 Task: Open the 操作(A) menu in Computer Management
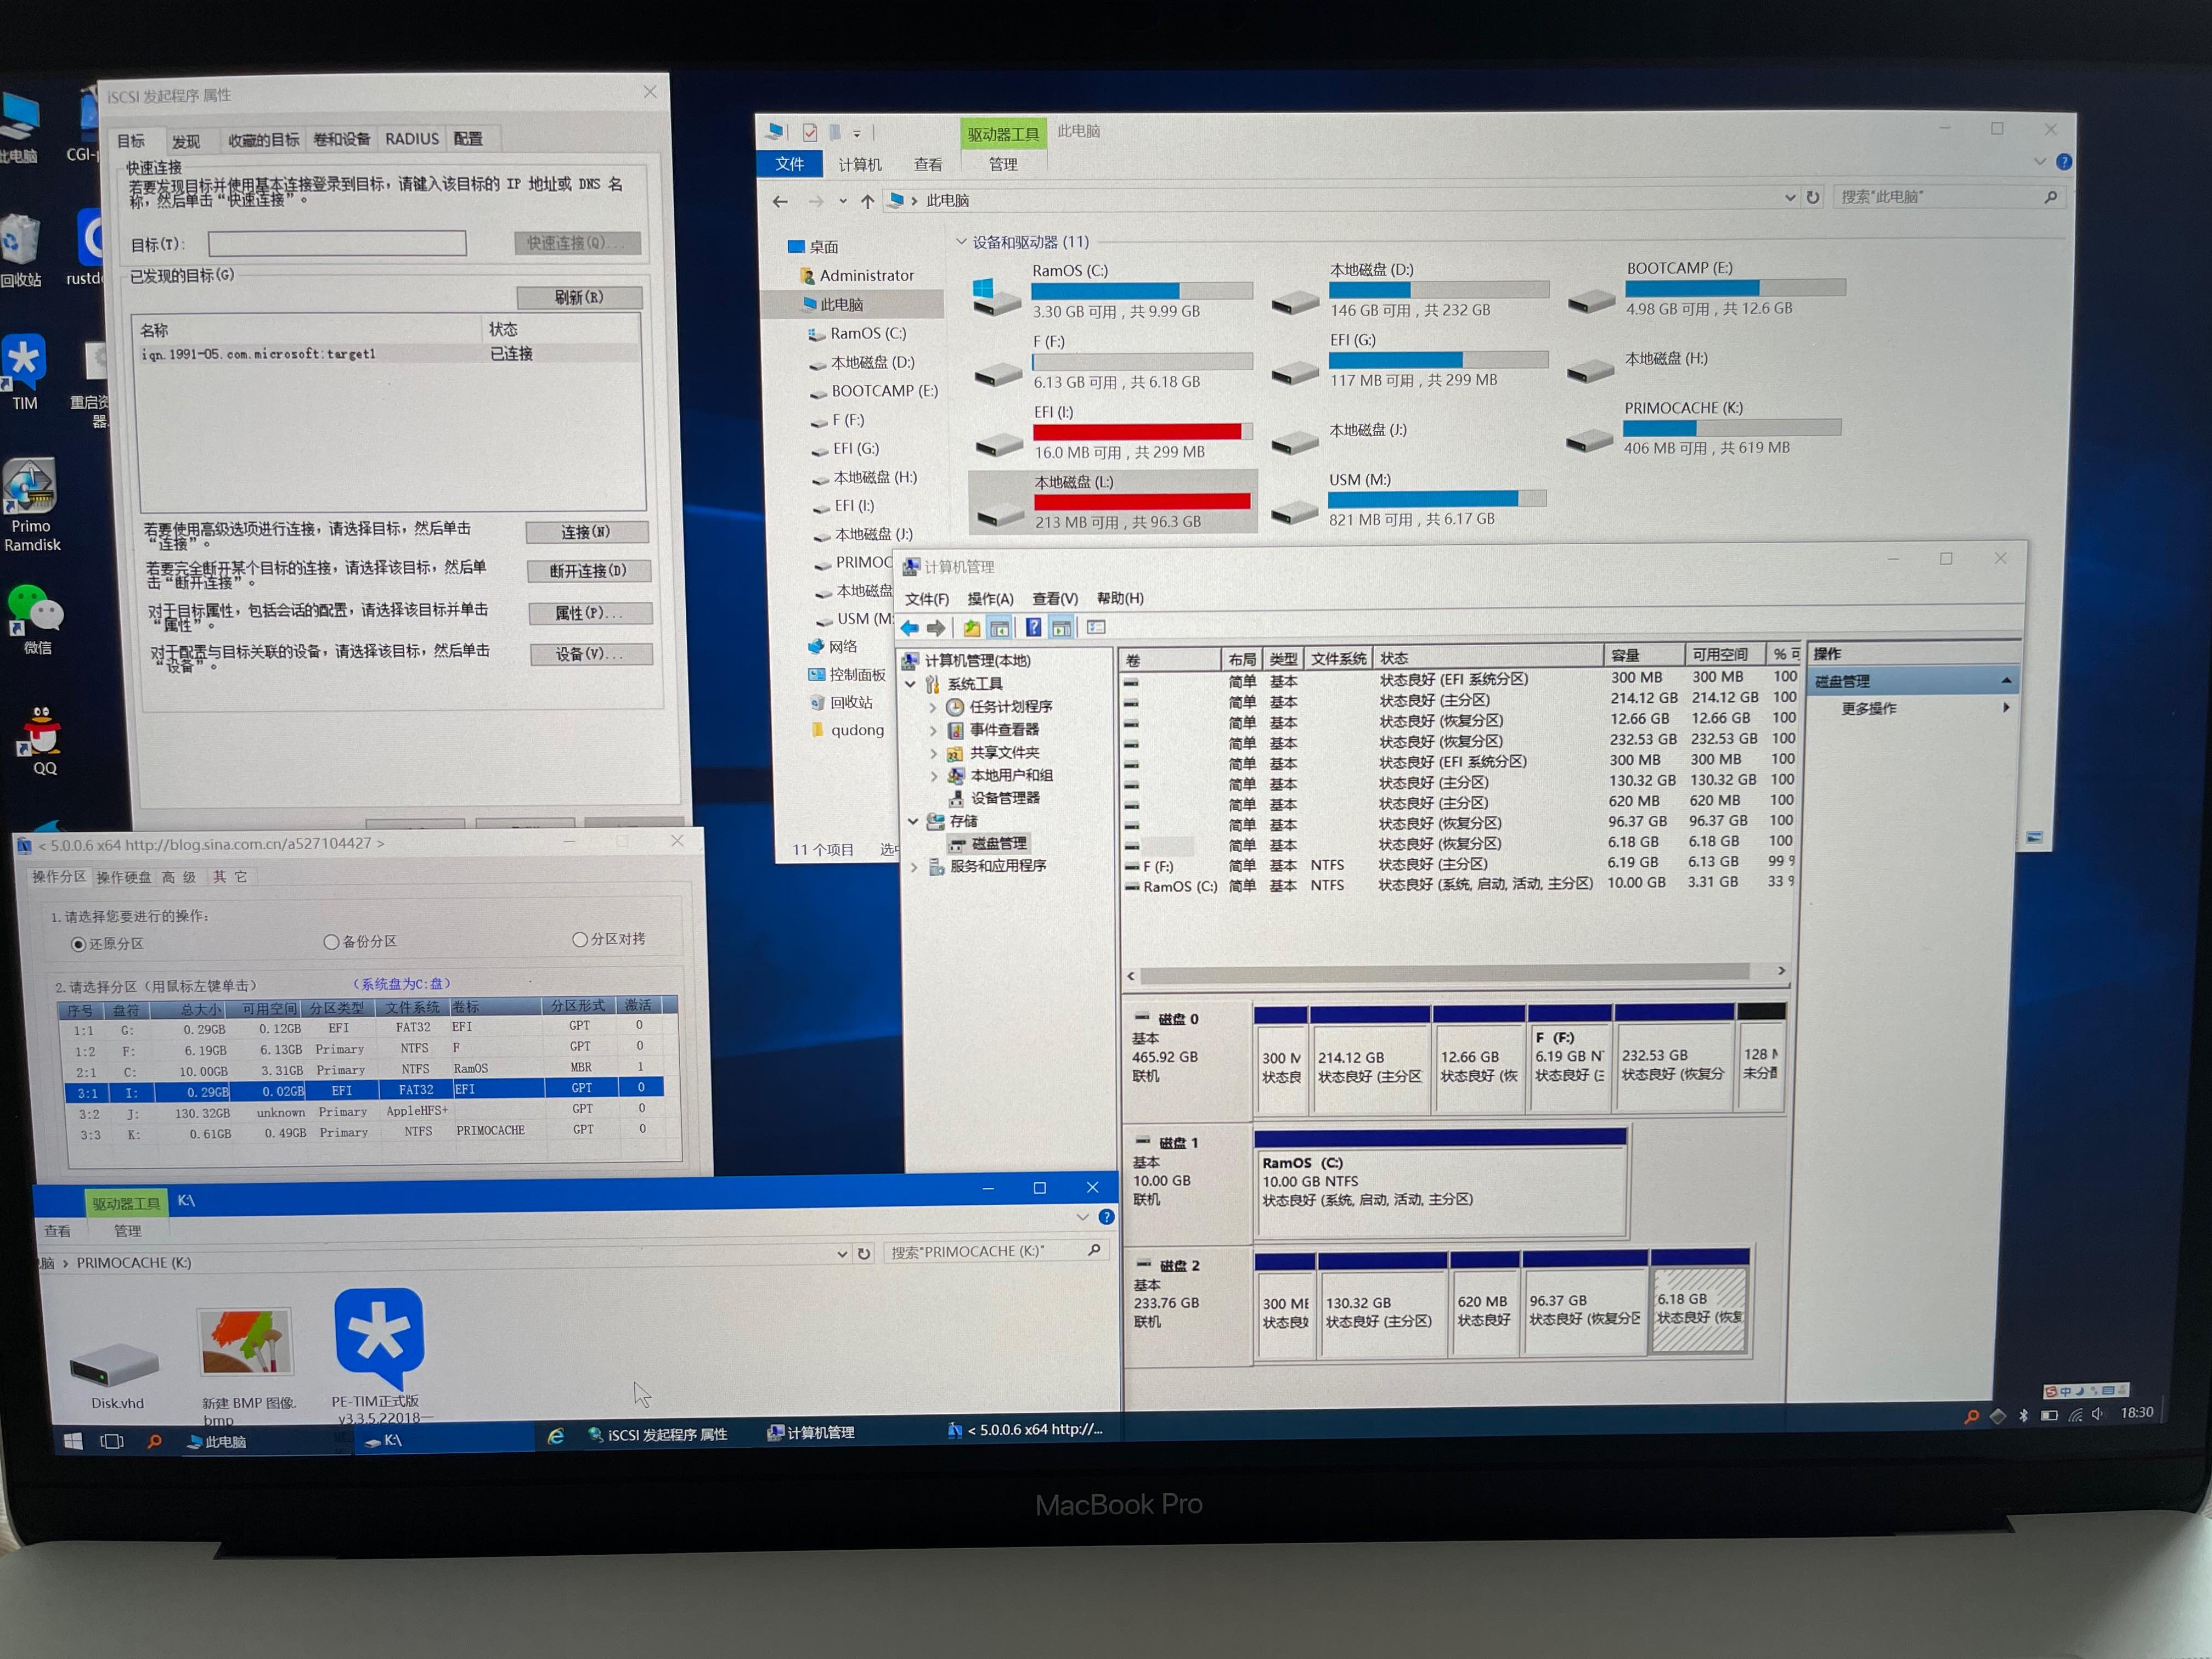(x=990, y=599)
